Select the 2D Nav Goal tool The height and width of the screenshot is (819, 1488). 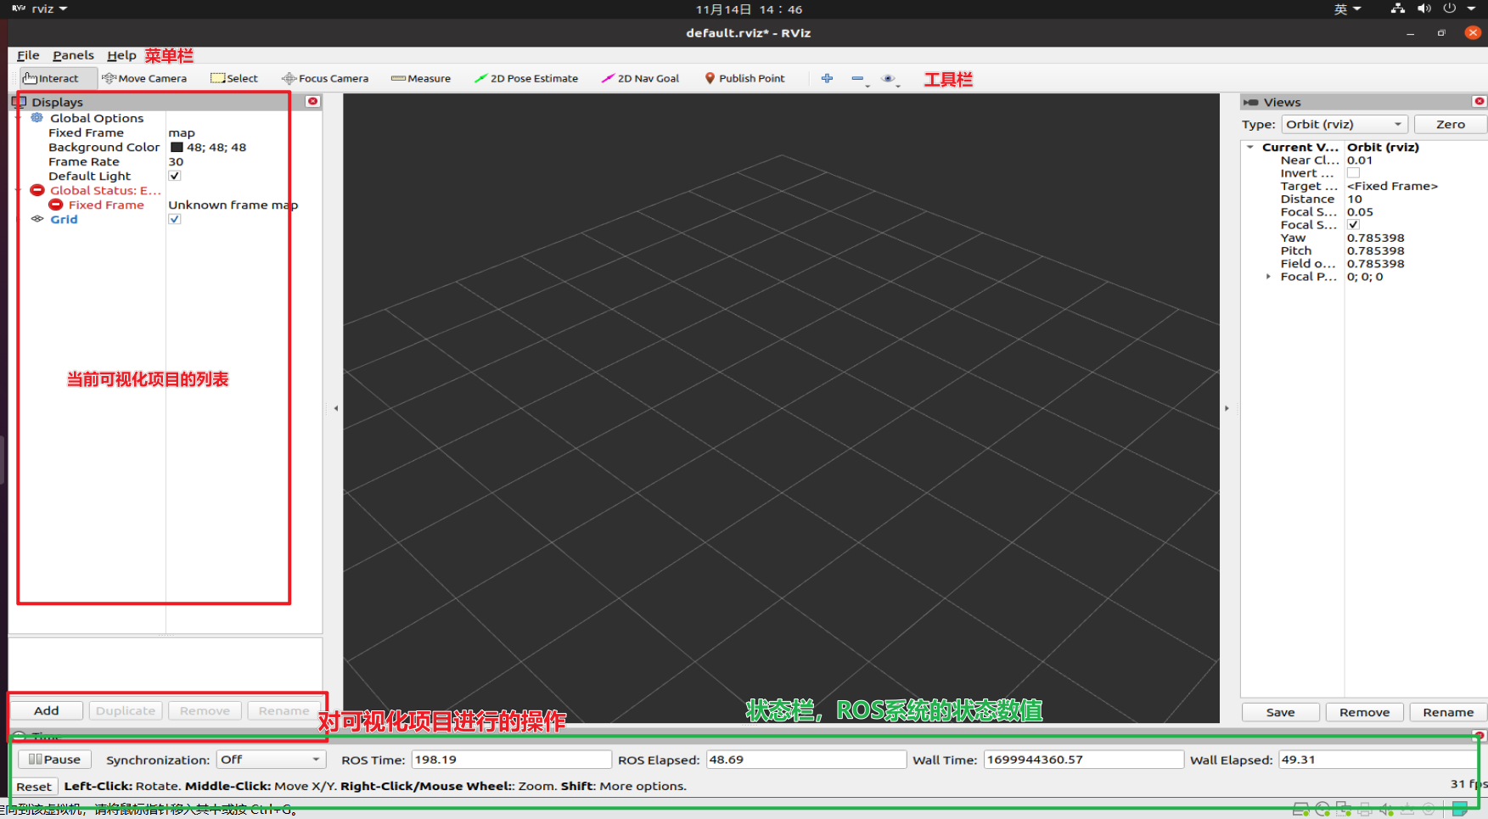[641, 78]
